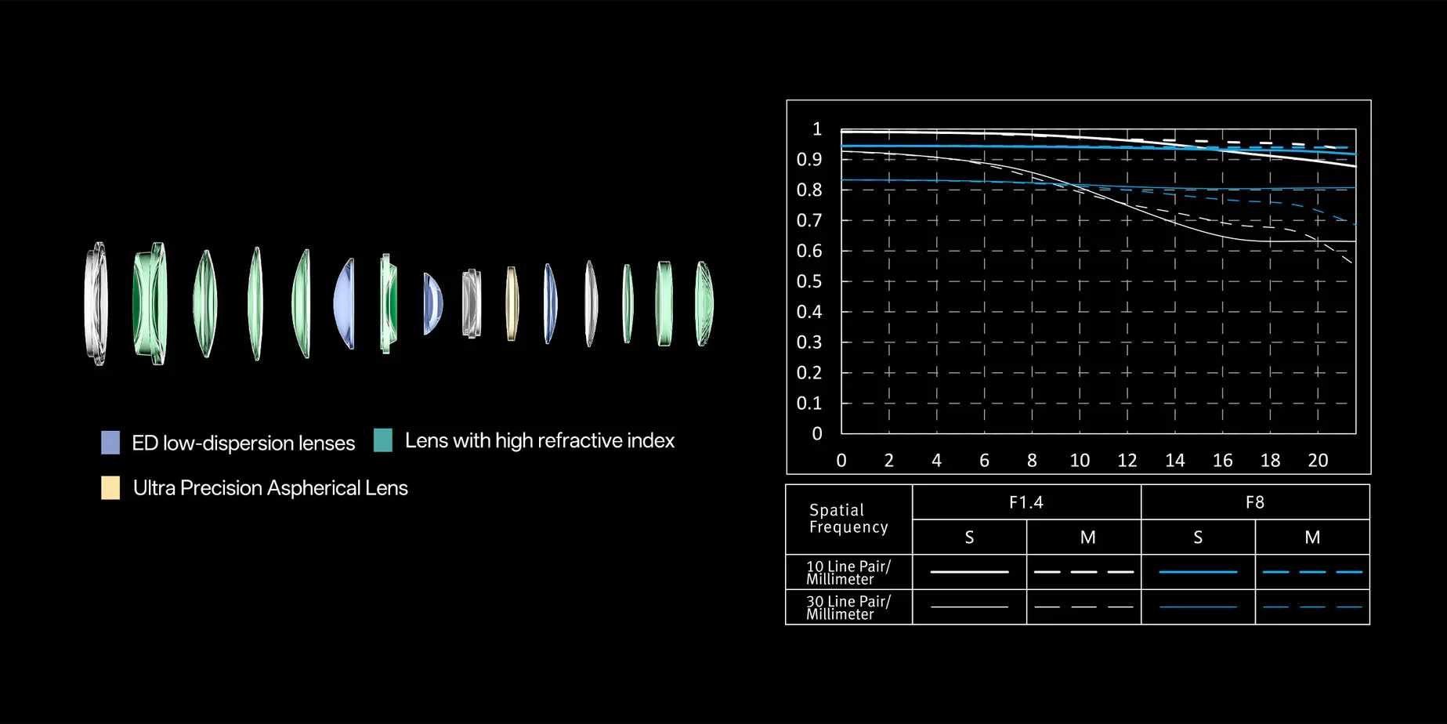1447x724 pixels.
Task: Select the thick green second lens element
Action: point(149,303)
